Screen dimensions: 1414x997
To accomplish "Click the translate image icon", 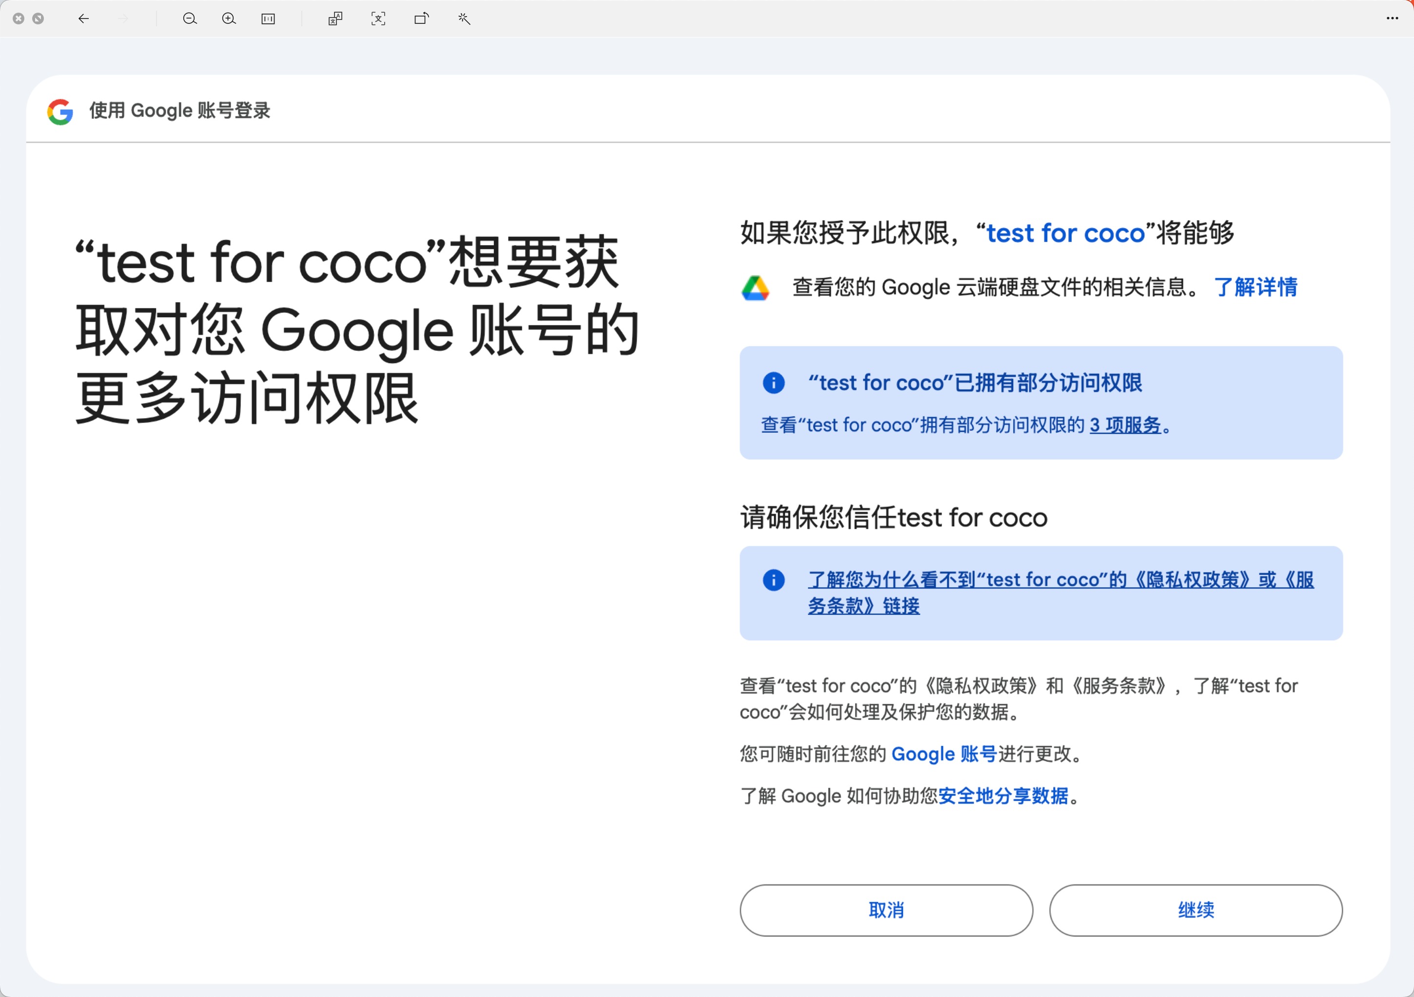I will pyautogui.click(x=335, y=19).
